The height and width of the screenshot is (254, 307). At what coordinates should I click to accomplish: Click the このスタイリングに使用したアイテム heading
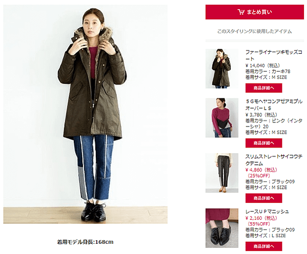point(255,31)
